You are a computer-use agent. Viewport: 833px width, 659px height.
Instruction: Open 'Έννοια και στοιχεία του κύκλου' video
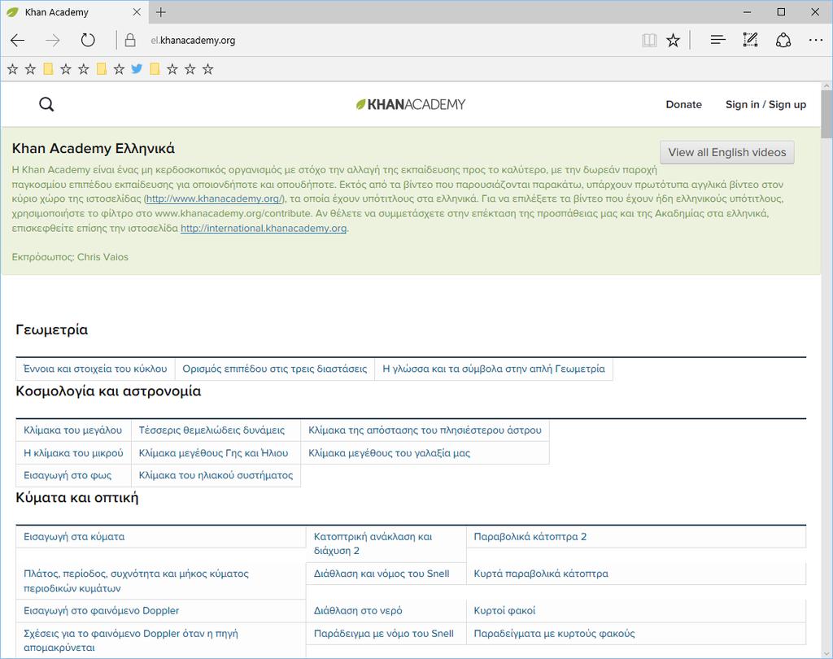click(95, 369)
